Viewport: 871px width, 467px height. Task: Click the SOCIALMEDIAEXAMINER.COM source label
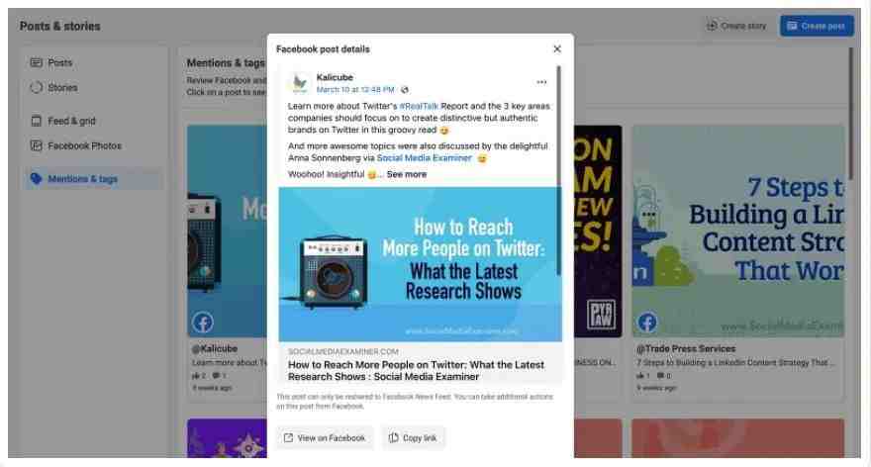pyautogui.click(x=342, y=351)
